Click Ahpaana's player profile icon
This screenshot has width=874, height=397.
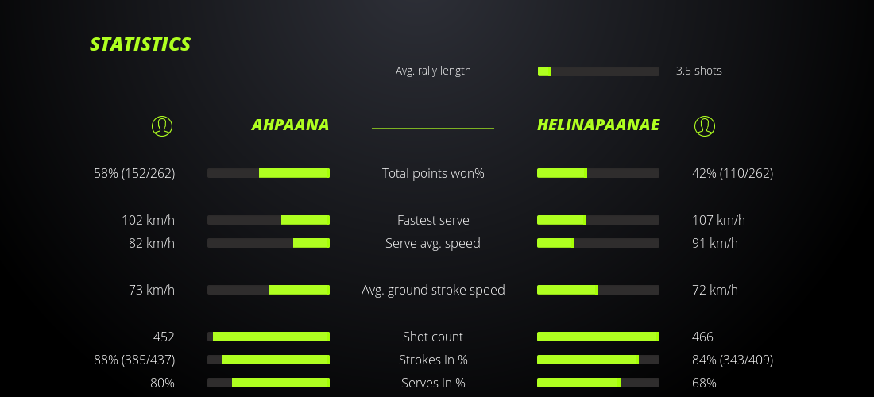[x=161, y=125]
